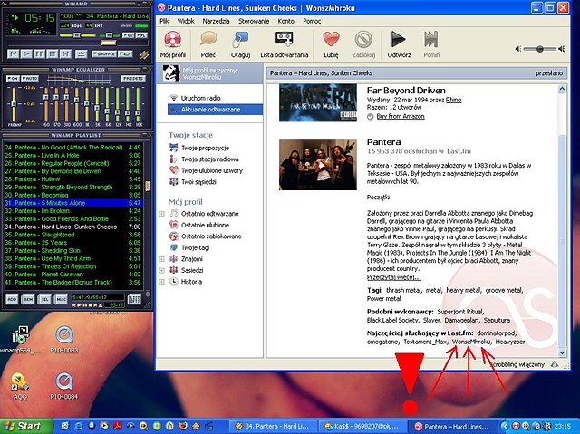Toggle Winamp equalizer window EQ button
The image size is (580, 434).
click(129, 35)
